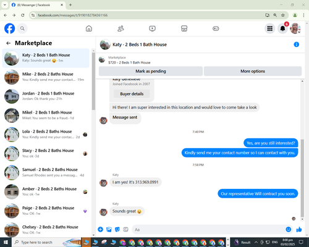Choose a GIF icon in composer
Image resolution: width=309 pixels, height=247 pixels.
[125, 229]
